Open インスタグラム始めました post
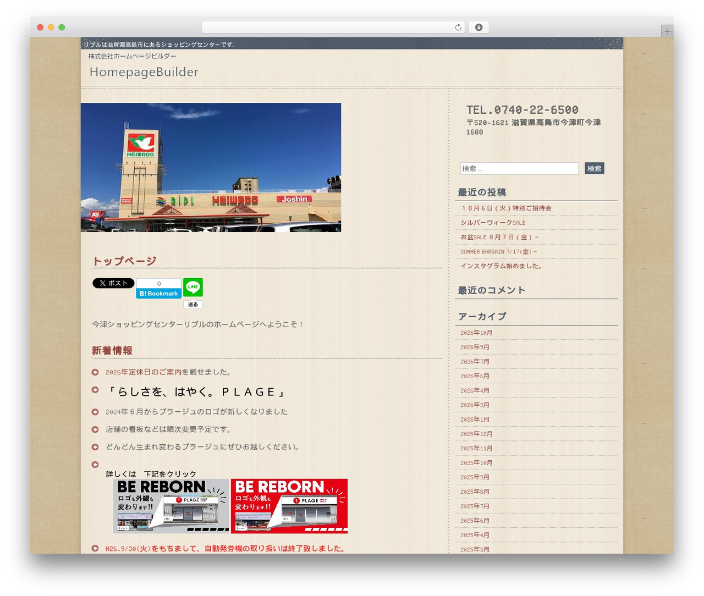 click(502, 266)
